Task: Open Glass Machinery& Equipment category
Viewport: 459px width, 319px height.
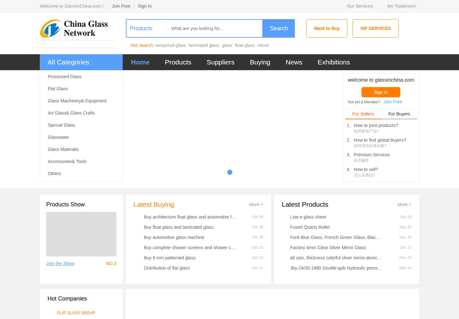Action: point(77,101)
